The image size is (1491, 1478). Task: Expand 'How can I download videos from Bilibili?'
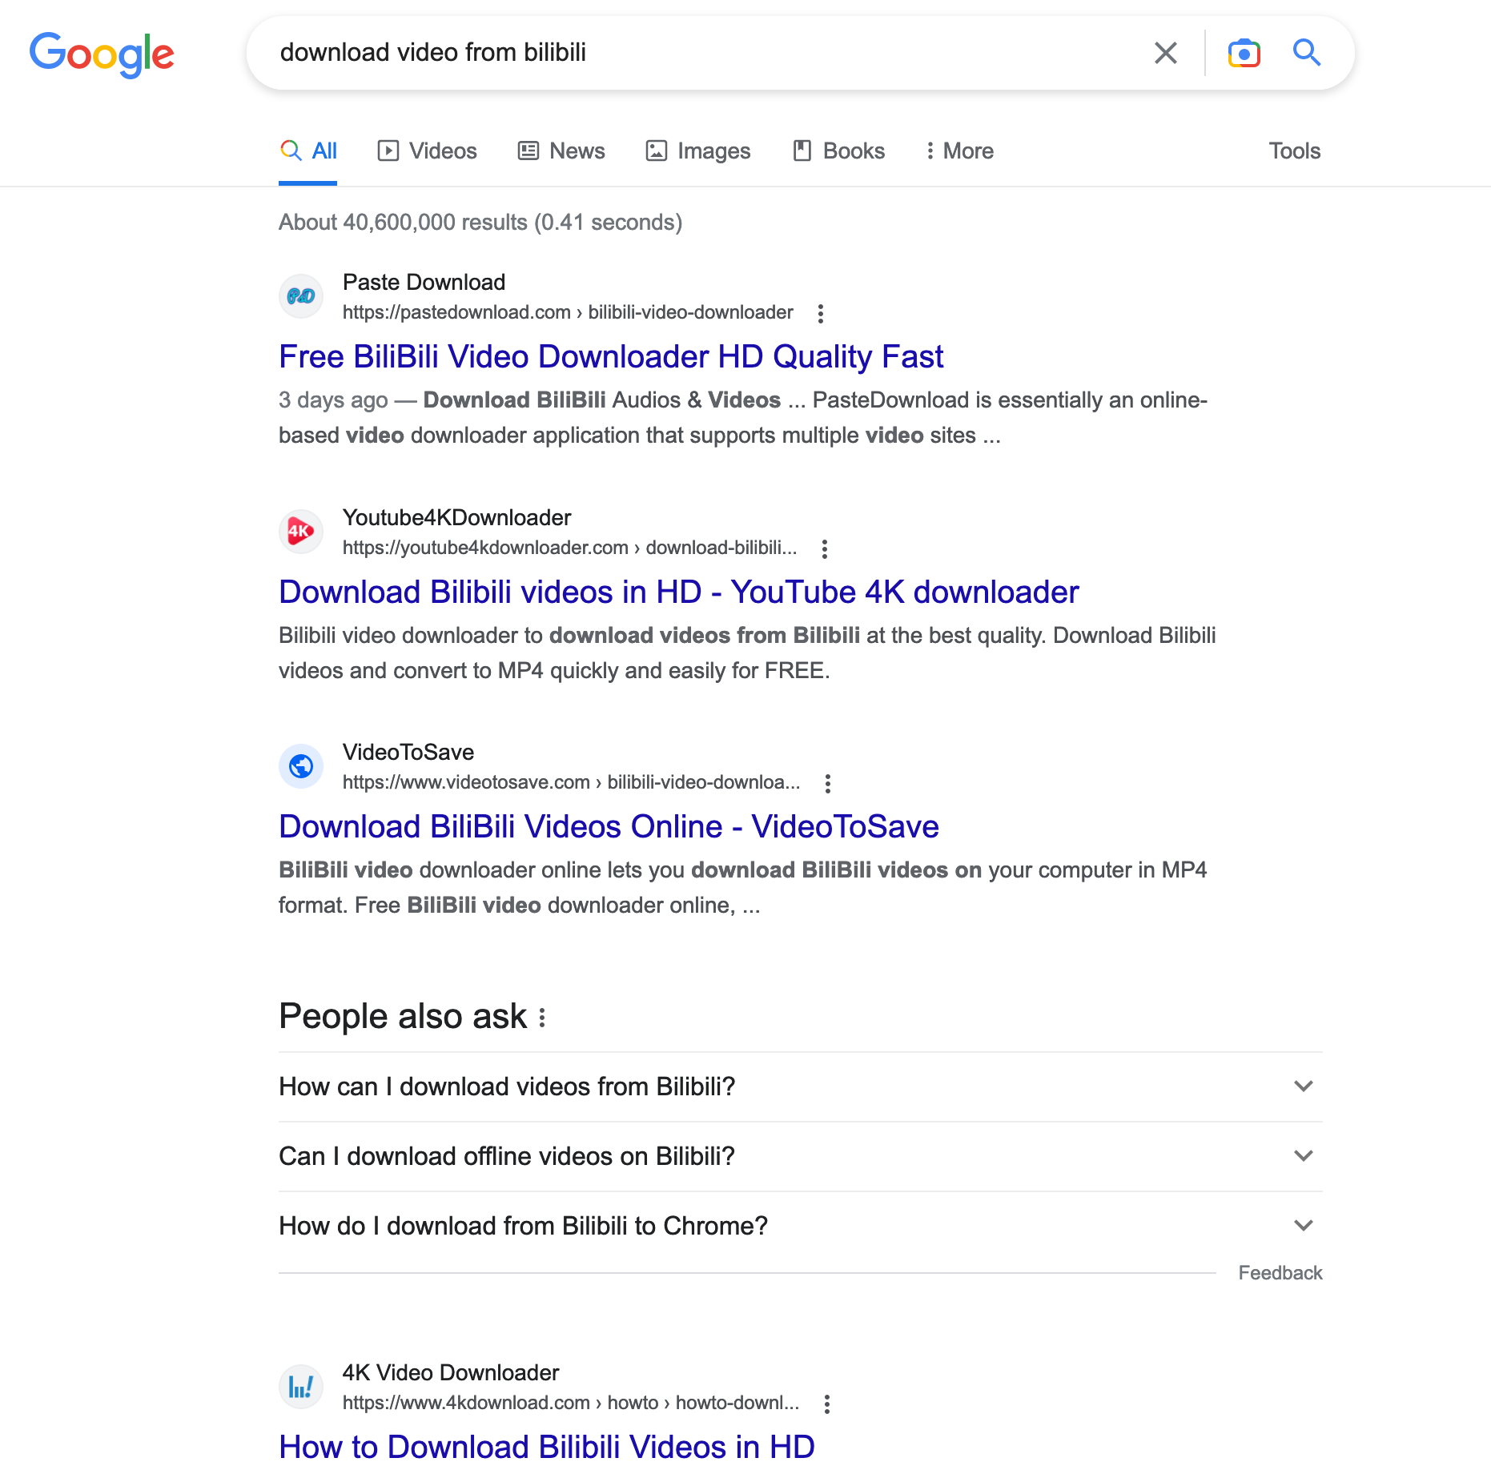point(1304,1086)
